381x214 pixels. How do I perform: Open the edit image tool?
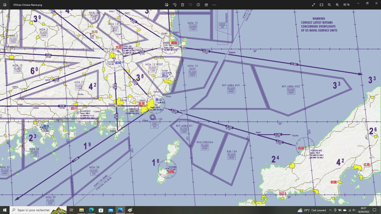click(167, 5)
